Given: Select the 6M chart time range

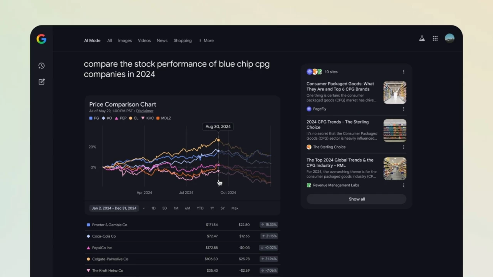Looking at the screenshot, I should tap(188, 208).
